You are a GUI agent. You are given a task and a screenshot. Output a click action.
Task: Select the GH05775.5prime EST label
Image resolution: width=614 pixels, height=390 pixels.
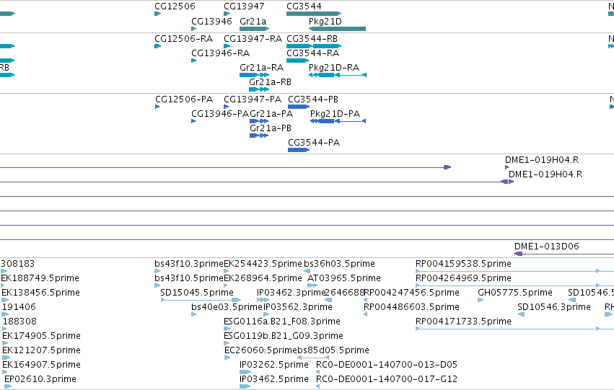coord(515,293)
